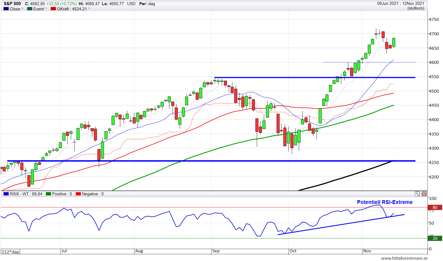443x261 pixels.
Task: Select the green 20 RSI level marker
Action: click(x=435, y=238)
